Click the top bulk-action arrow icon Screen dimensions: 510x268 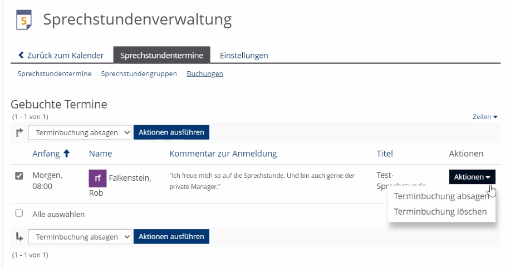click(19, 132)
